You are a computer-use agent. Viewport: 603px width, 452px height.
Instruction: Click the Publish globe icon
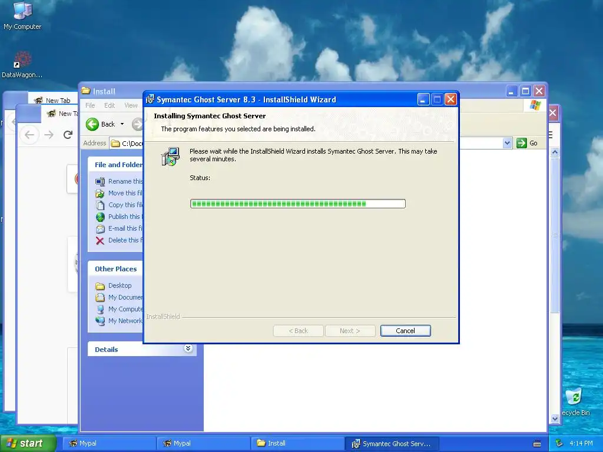click(x=100, y=217)
